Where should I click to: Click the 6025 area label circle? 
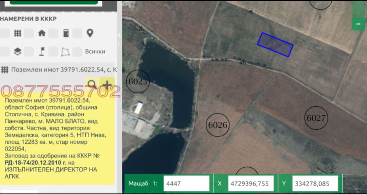[138, 81]
